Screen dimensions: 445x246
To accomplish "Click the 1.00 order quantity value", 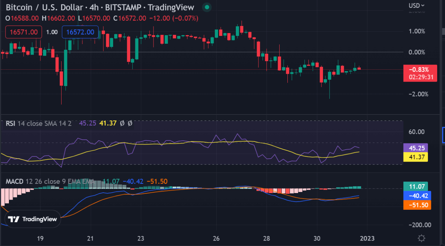I will (x=52, y=32).
